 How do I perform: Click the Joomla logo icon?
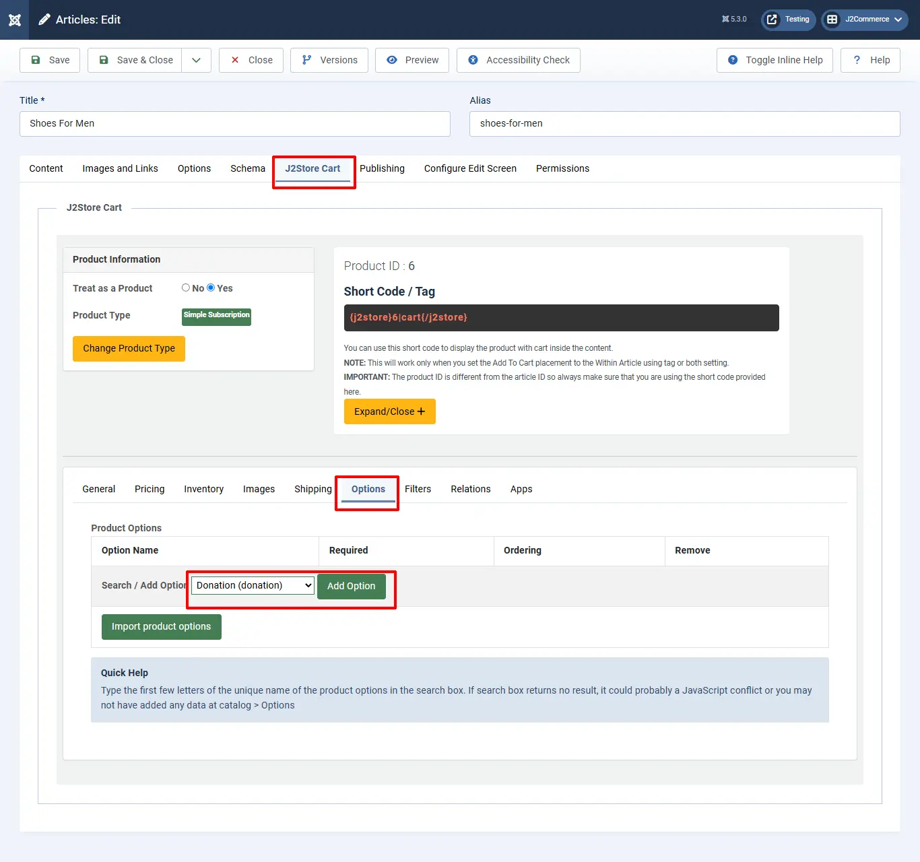click(x=15, y=20)
